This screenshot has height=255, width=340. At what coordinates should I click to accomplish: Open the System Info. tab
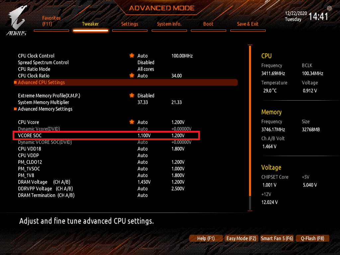pyautogui.click(x=169, y=24)
